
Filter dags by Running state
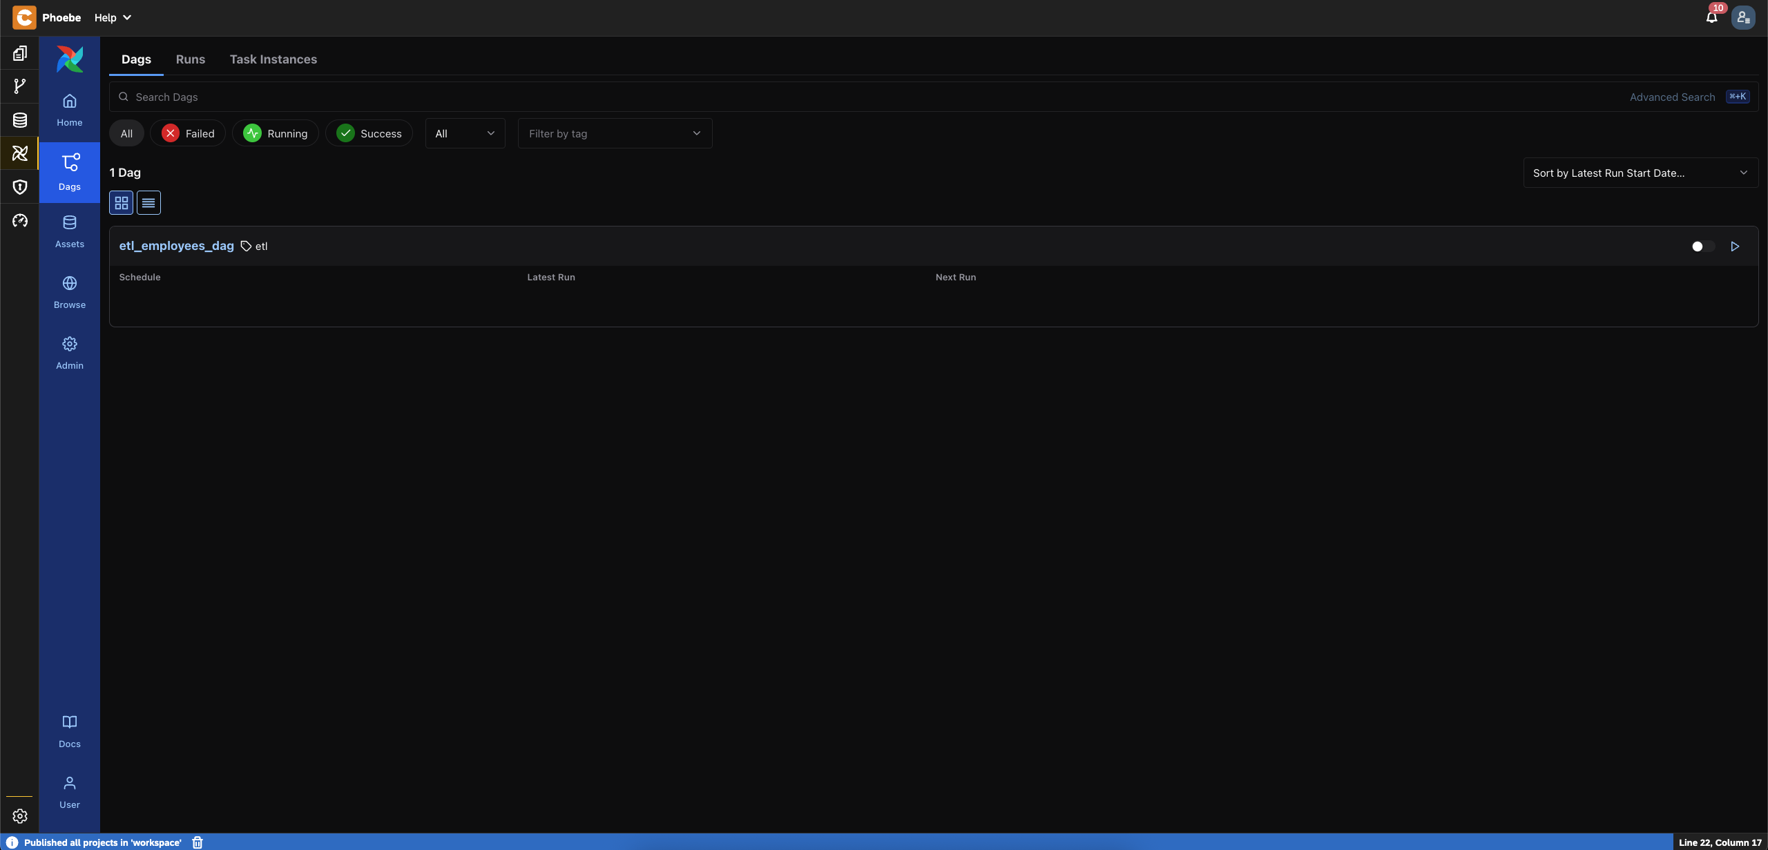(x=276, y=134)
